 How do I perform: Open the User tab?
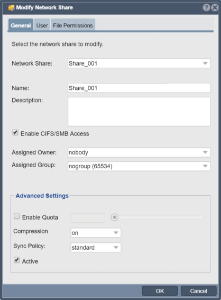(x=42, y=25)
